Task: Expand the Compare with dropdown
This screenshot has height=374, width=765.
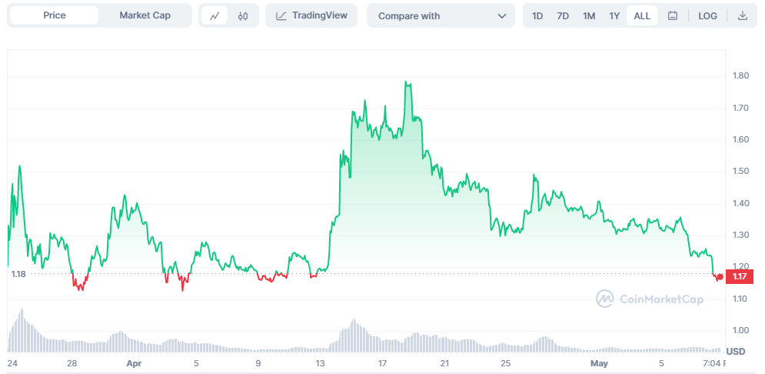Action: [x=442, y=15]
